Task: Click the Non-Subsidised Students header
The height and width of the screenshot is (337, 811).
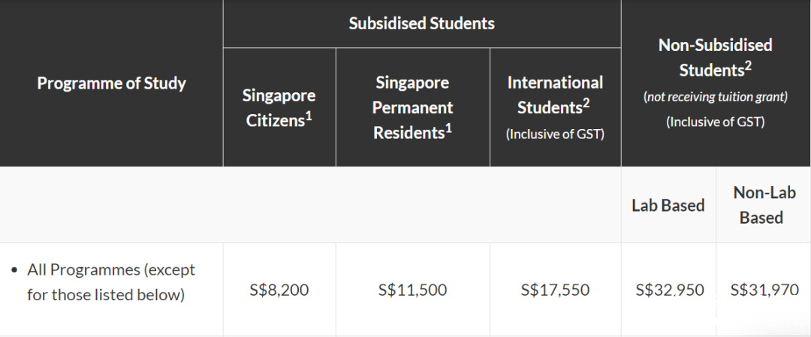Action: point(715,57)
